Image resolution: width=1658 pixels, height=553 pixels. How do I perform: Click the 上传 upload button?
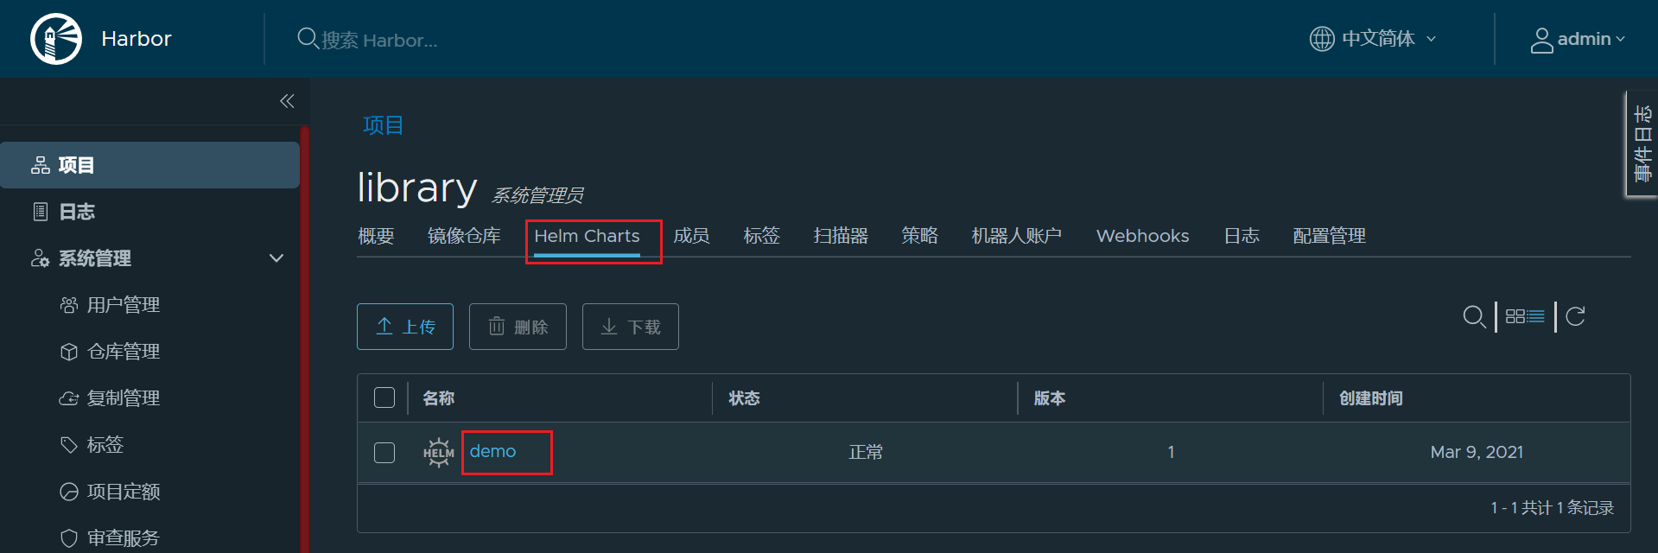(x=405, y=327)
